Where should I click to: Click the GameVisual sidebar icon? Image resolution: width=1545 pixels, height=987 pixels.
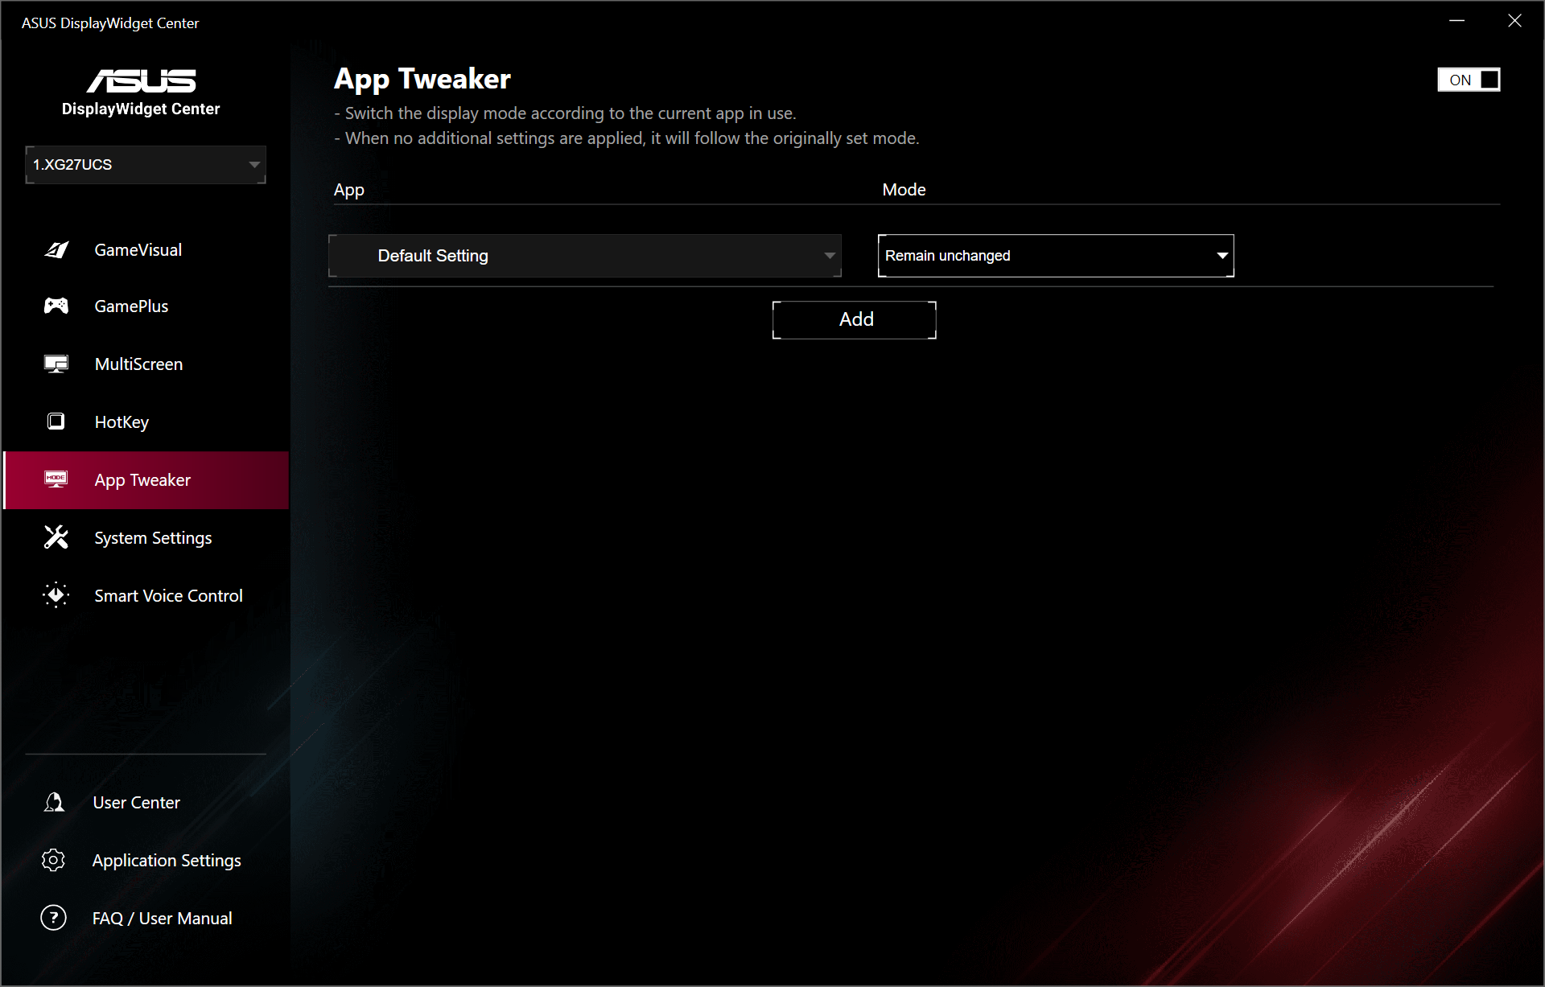click(56, 249)
